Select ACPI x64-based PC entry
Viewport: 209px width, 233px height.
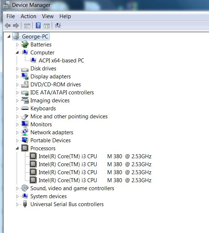(x=61, y=61)
